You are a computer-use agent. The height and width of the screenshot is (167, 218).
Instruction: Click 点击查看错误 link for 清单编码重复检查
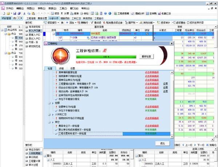click(152, 72)
